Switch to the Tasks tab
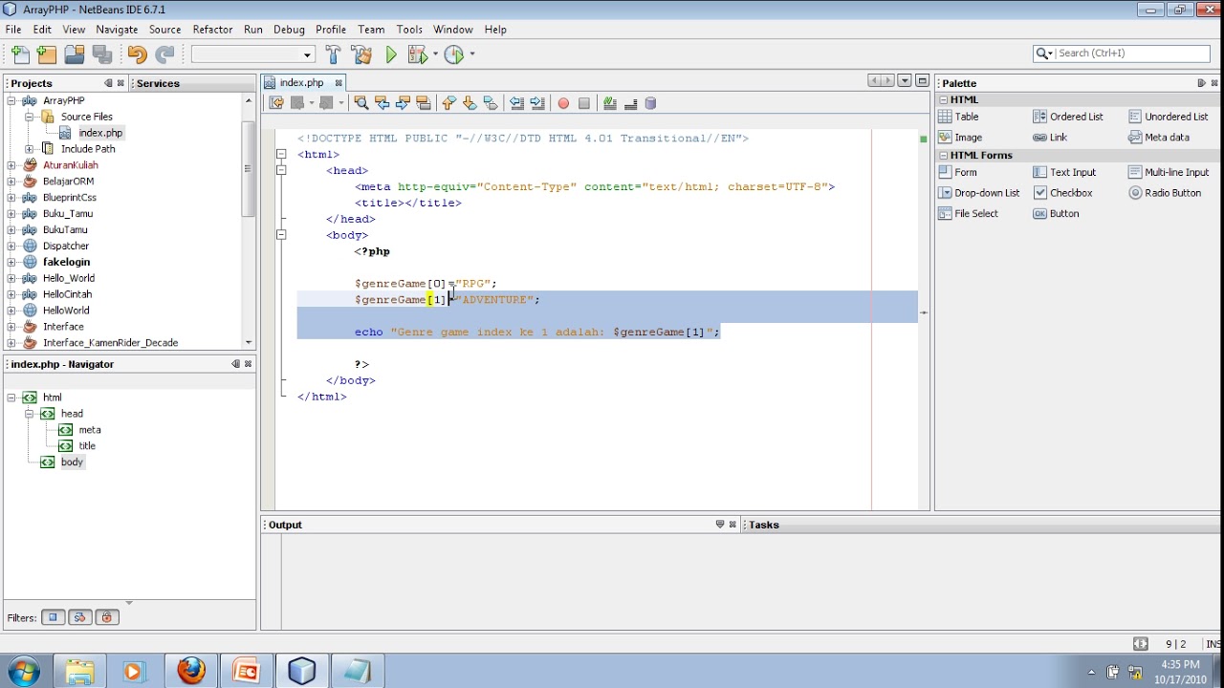 coord(764,525)
